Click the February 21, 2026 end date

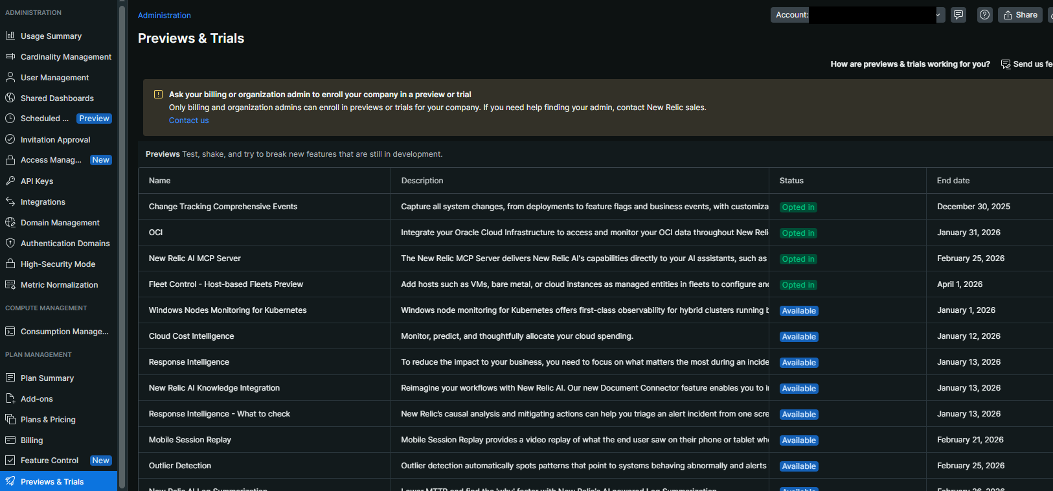(970, 440)
